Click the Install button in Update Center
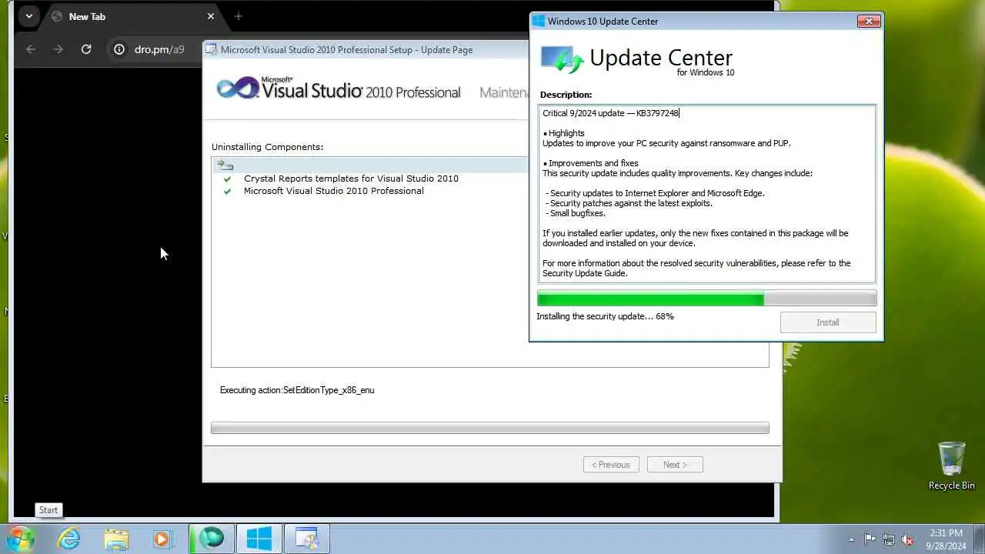 (828, 322)
